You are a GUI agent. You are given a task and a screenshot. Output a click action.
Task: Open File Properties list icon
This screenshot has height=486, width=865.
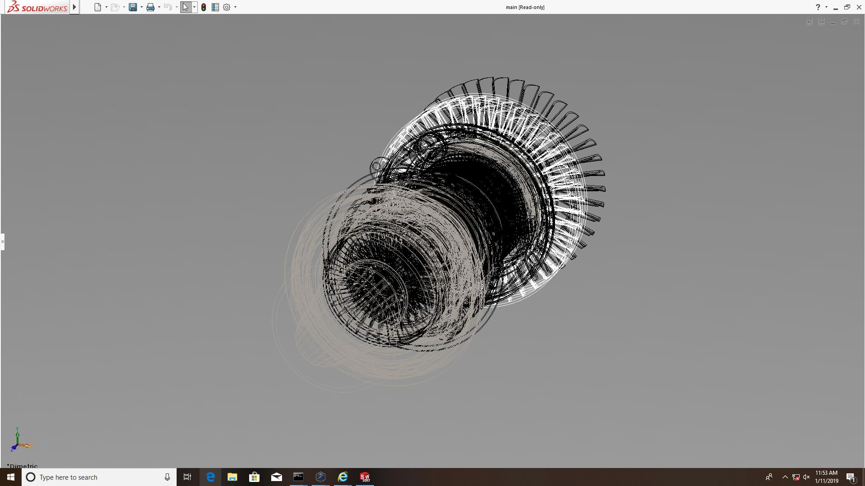pyautogui.click(x=215, y=7)
